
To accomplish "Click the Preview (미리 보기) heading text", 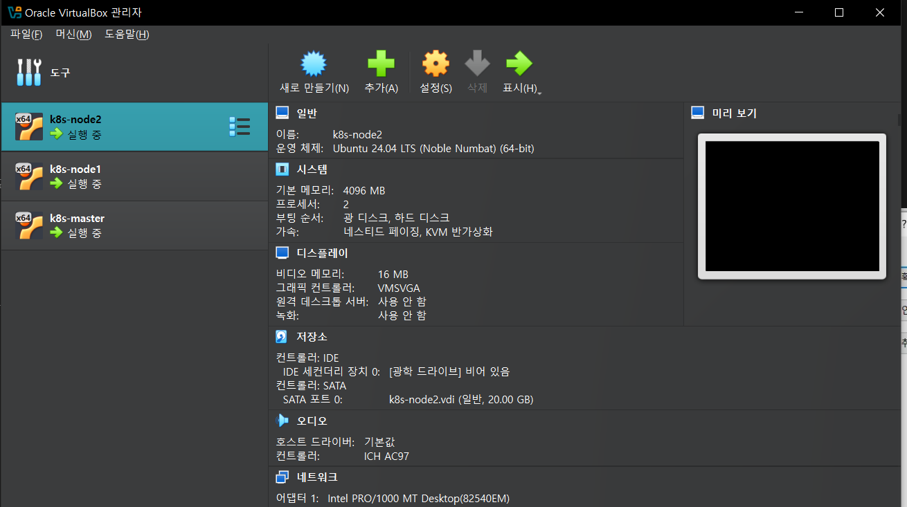I will 735,113.
